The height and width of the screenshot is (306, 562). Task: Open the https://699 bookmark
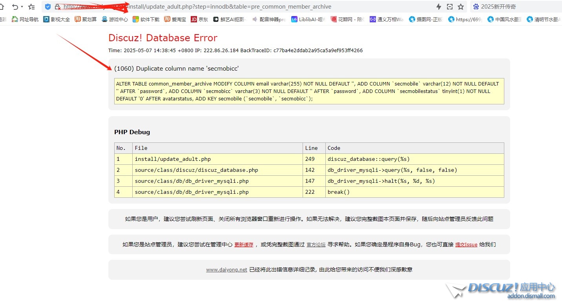point(465,19)
